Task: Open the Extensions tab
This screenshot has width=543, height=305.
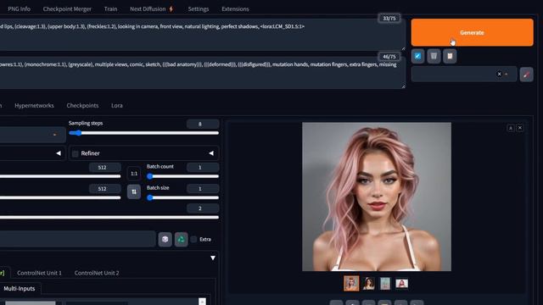Action: tap(235, 9)
